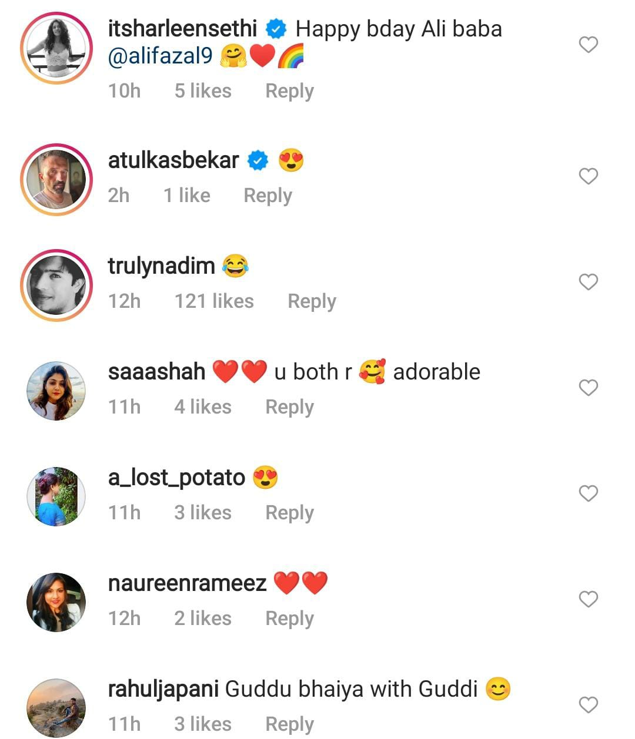Reply to rahuljapani's comment
Viewport: 635px width, 739px height.
pos(289,724)
